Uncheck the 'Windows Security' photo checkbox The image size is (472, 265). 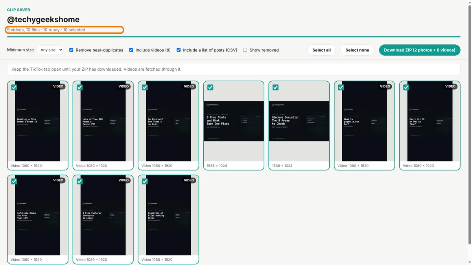pyautogui.click(x=275, y=88)
